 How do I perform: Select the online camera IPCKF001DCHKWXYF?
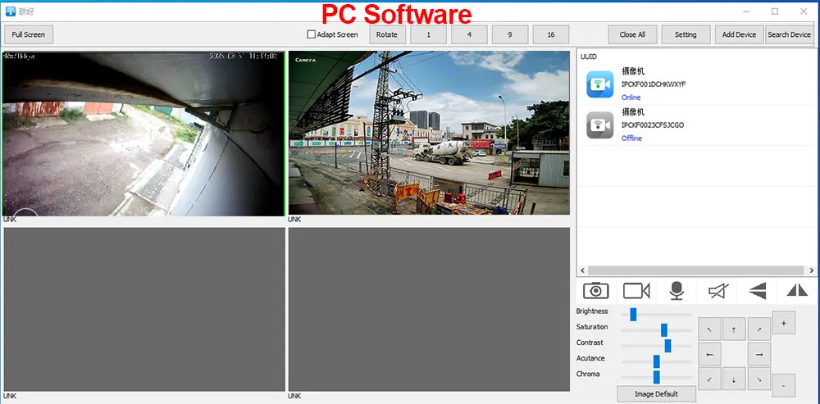(x=653, y=84)
